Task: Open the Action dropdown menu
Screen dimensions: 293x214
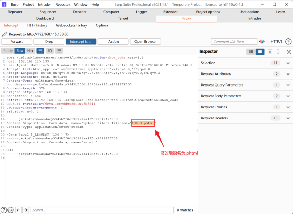Action: 113,42
